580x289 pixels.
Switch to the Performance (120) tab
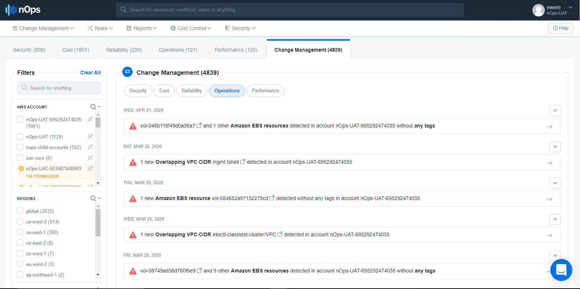(236, 50)
